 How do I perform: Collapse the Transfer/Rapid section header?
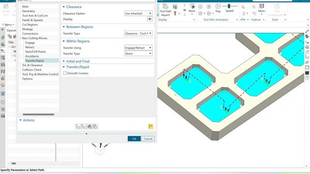(63, 67)
